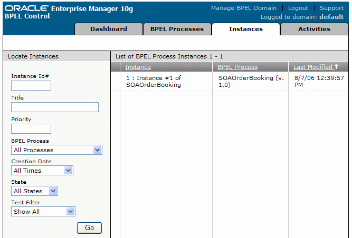Screen dimensions: 352x238
Task: Click the Go button
Action: point(89,227)
